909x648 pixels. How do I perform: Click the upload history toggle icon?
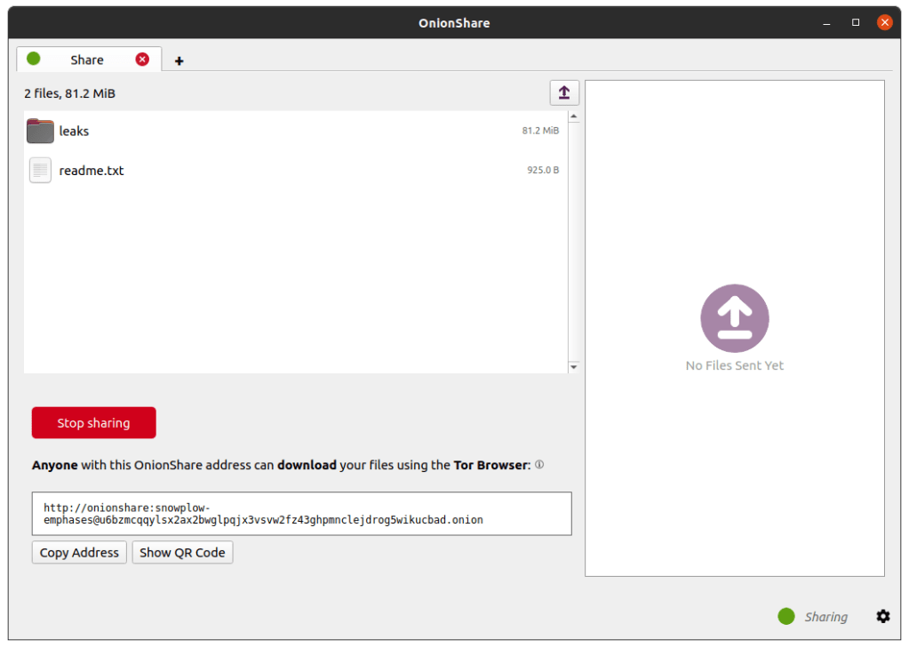coord(564,92)
